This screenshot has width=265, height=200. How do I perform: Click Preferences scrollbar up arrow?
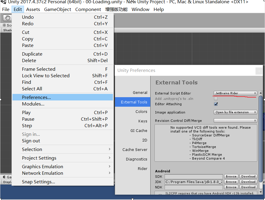[261, 93]
